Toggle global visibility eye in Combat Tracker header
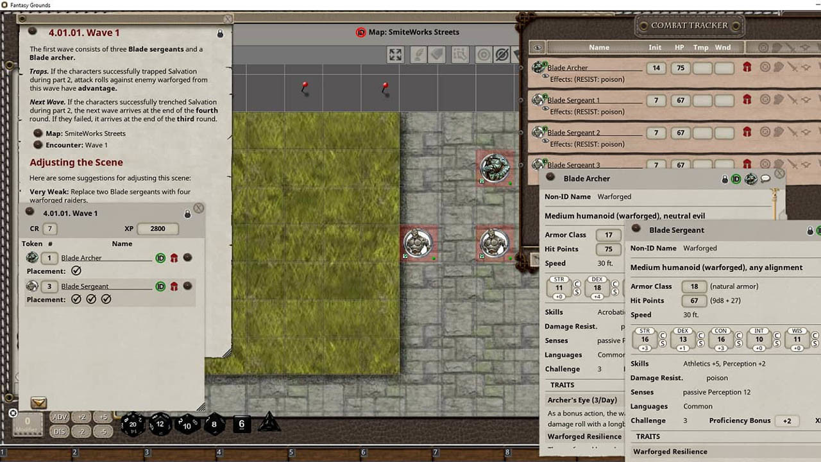Image resolution: width=821 pixels, height=462 pixels. (x=538, y=47)
